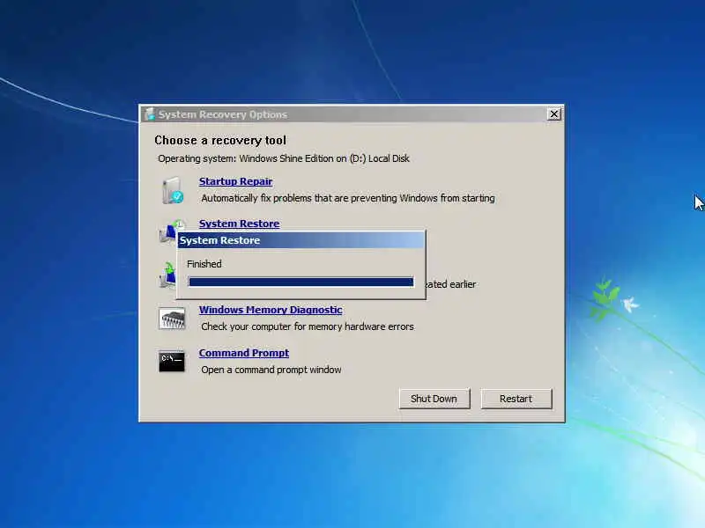Image resolution: width=705 pixels, height=528 pixels.
Task: Click the 'Finished' status text
Action: tap(204, 264)
